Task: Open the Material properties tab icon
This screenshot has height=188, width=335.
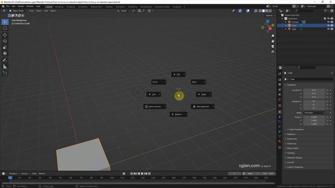Action: coord(280,141)
